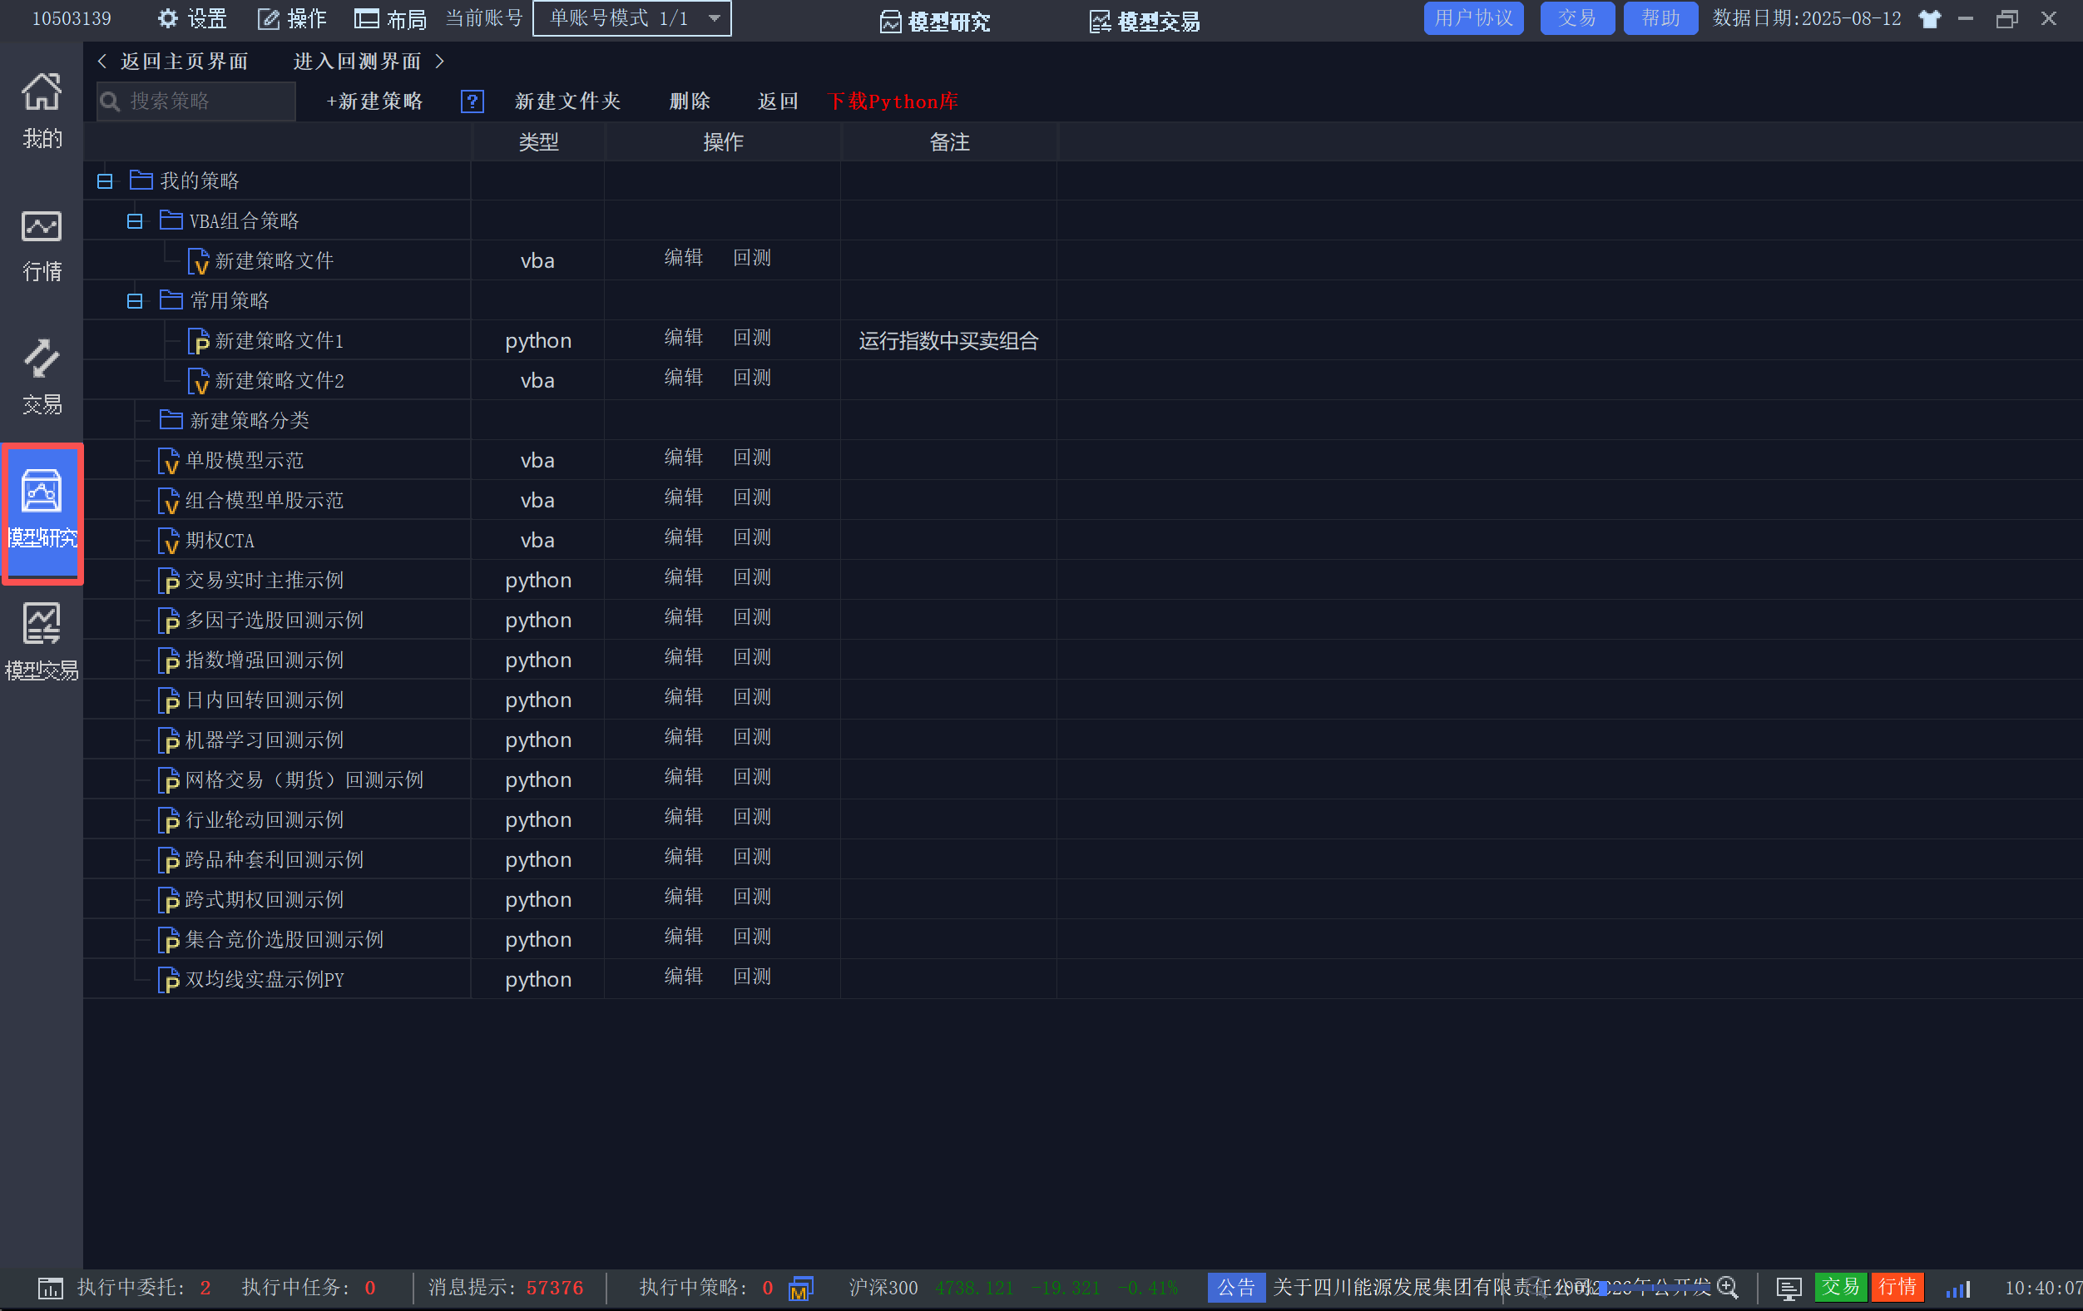Click the blue question mark help icon
This screenshot has height=1311, width=2083.
pos(473,102)
